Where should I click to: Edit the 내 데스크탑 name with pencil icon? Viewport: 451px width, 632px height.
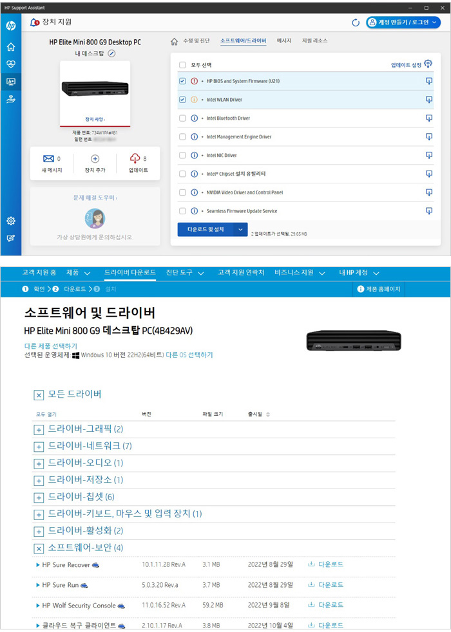[x=111, y=53]
